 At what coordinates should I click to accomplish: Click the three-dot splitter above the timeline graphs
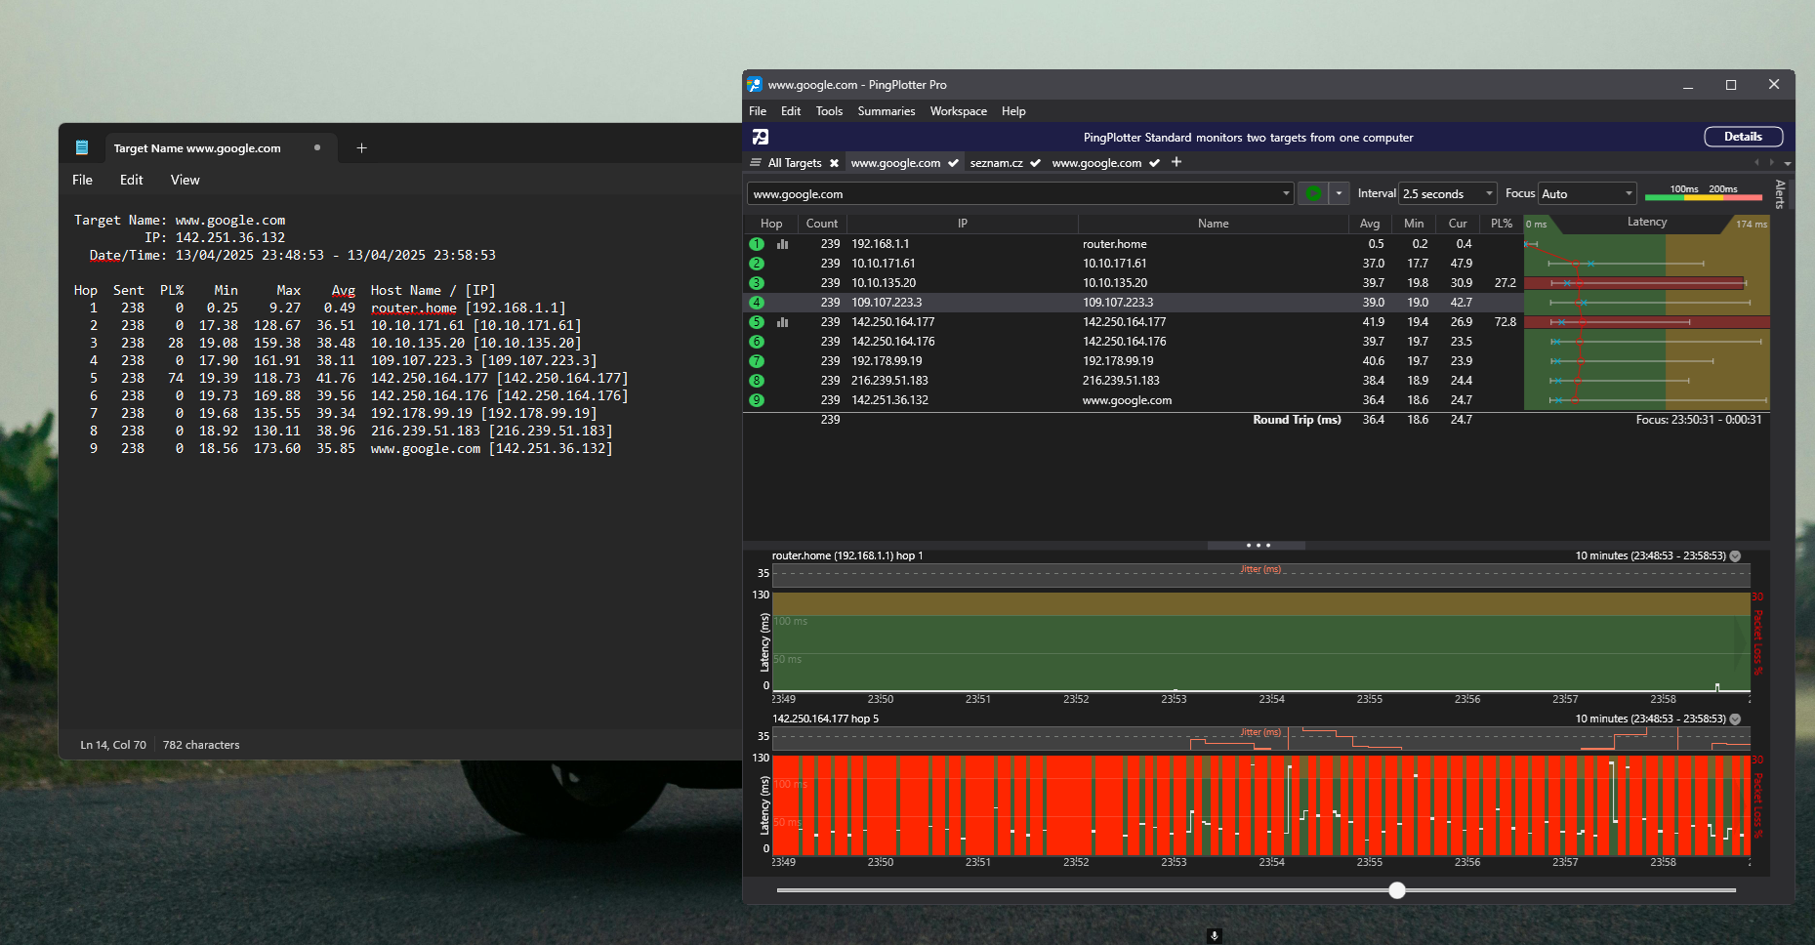[1258, 545]
